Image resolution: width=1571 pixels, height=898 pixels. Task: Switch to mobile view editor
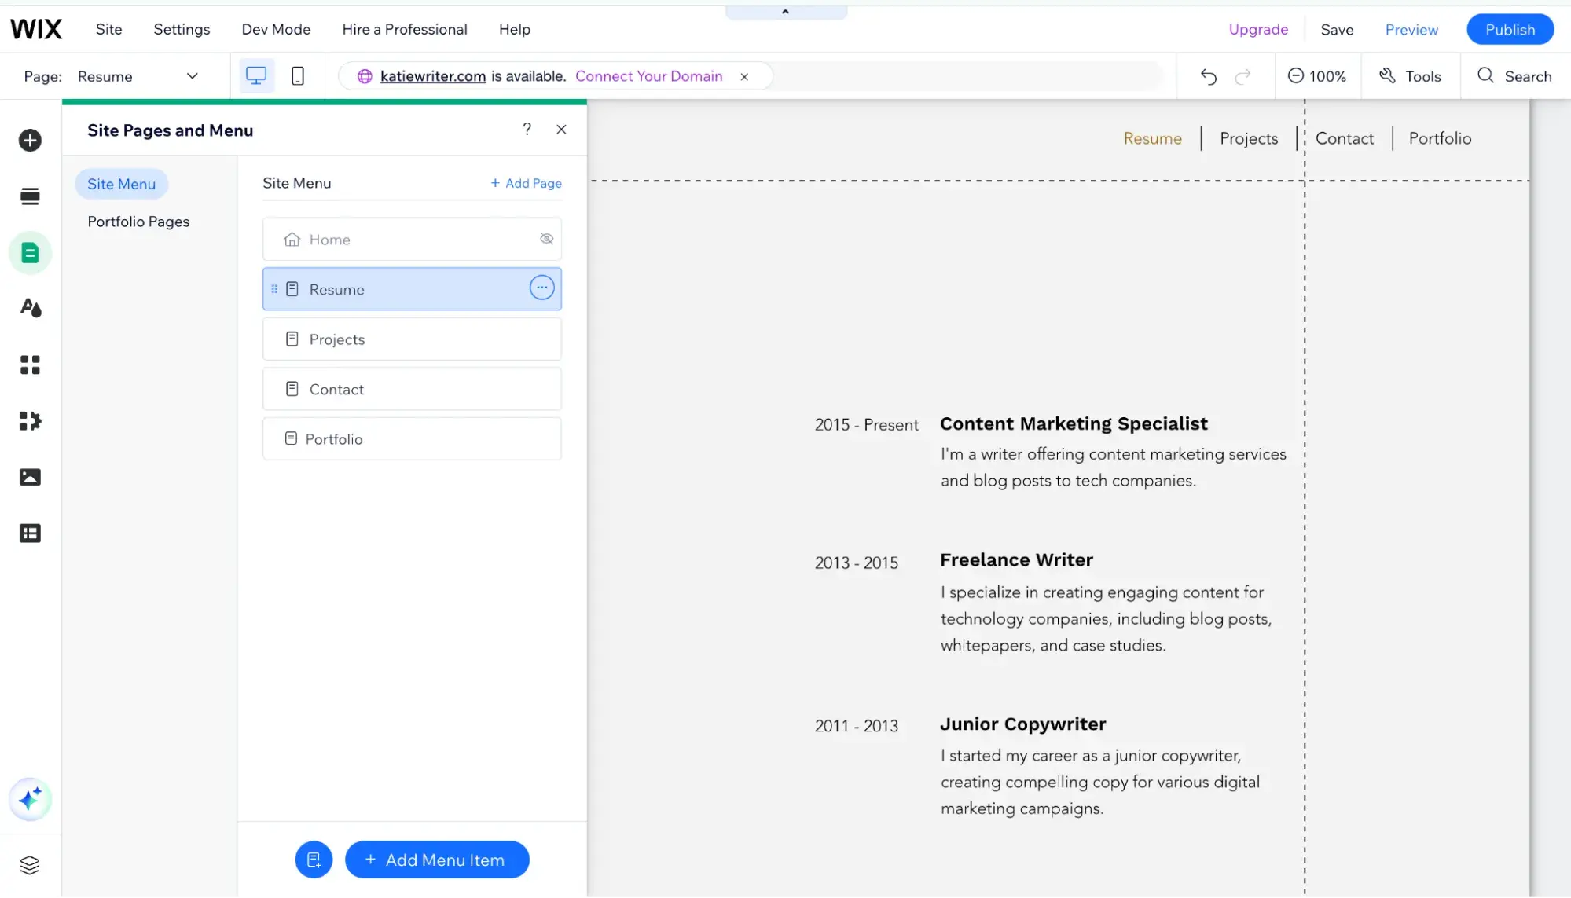298,76
